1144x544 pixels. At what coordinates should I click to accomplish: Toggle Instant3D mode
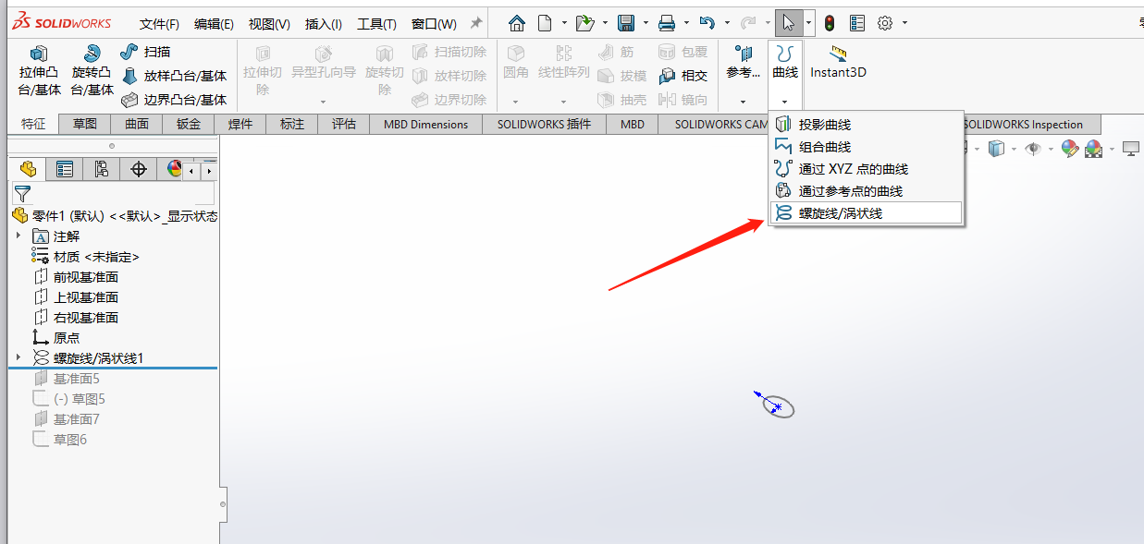coord(838,62)
